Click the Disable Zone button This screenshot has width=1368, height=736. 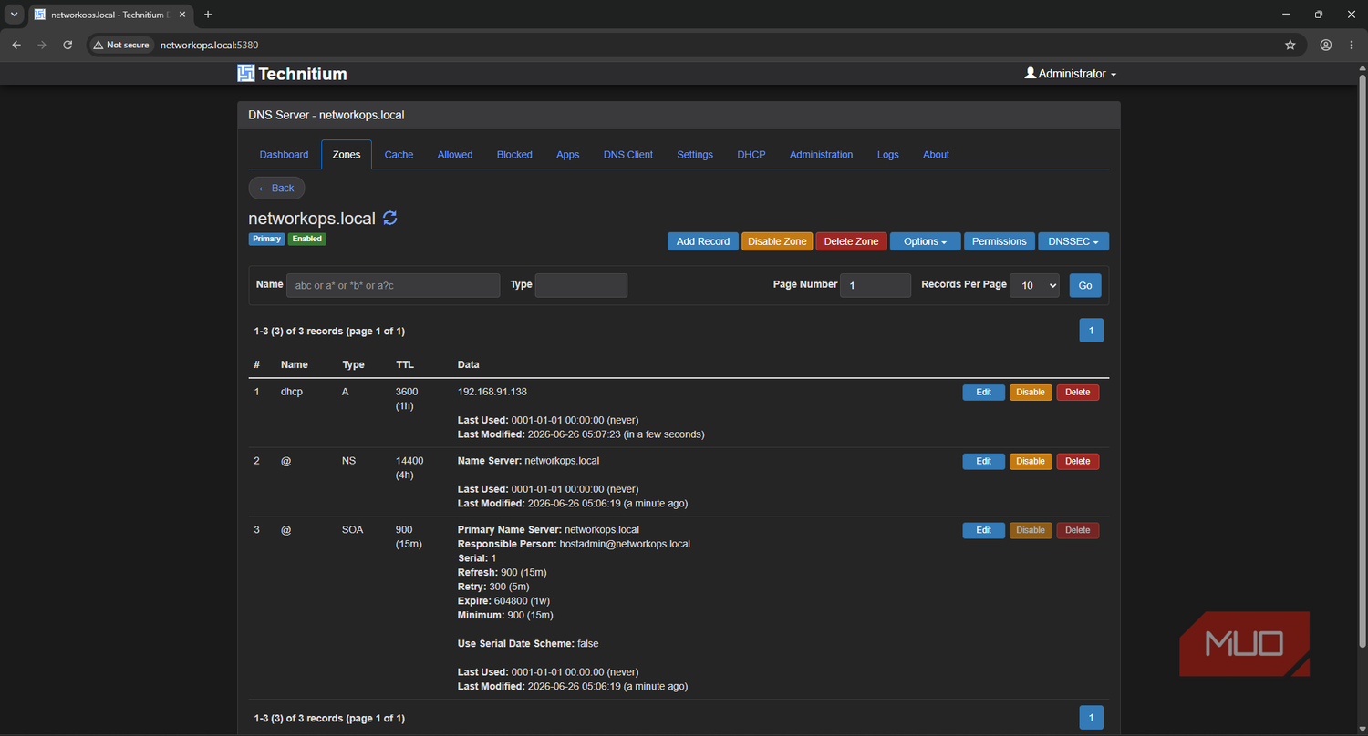click(777, 241)
